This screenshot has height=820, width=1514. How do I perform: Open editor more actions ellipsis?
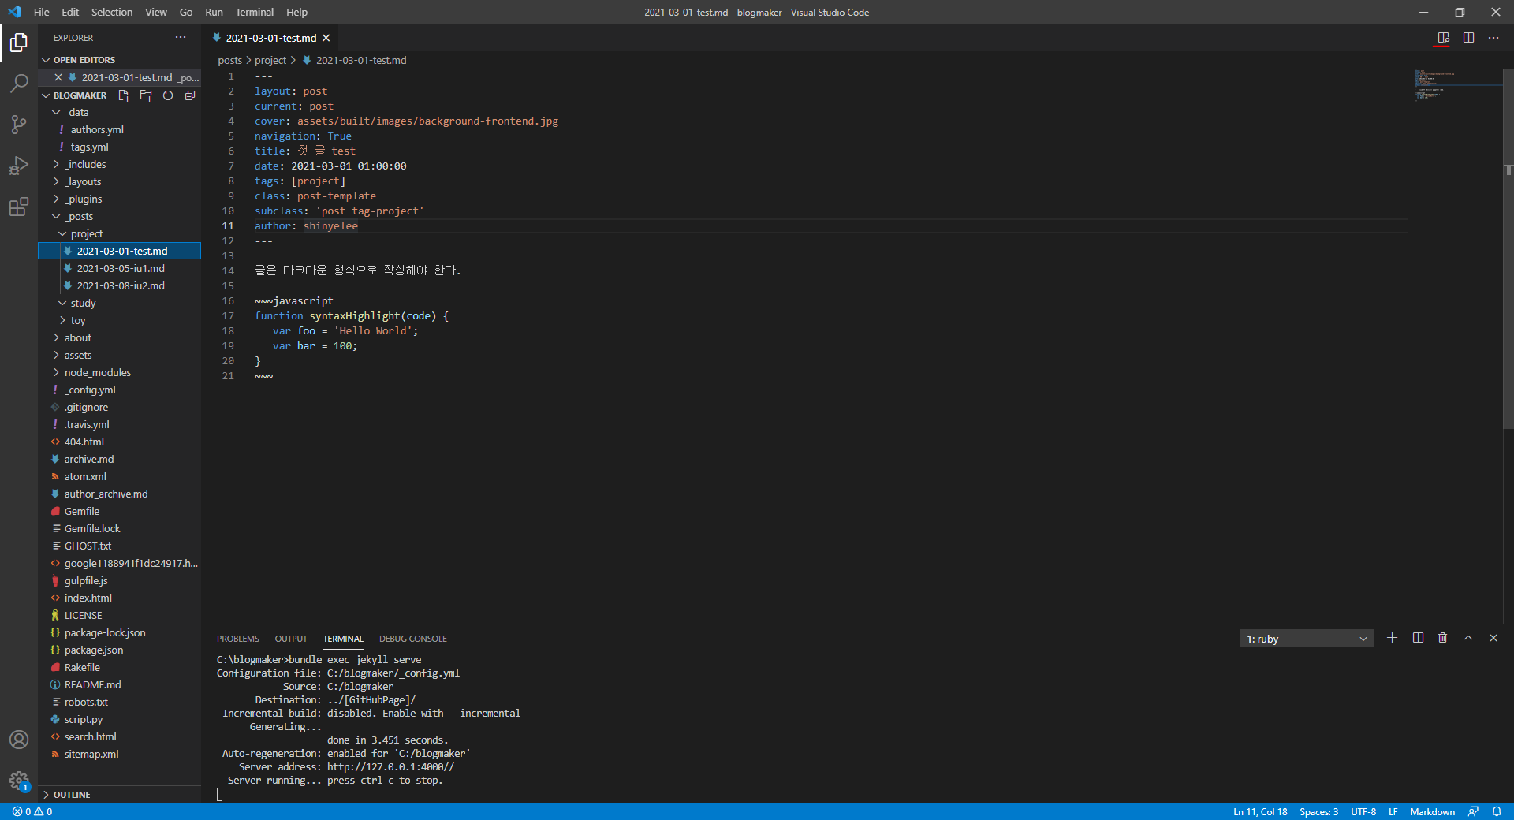pos(1493,37)
